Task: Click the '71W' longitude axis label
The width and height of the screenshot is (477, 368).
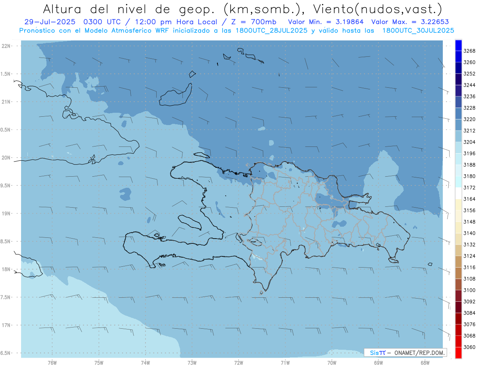Action: point(285,362)
